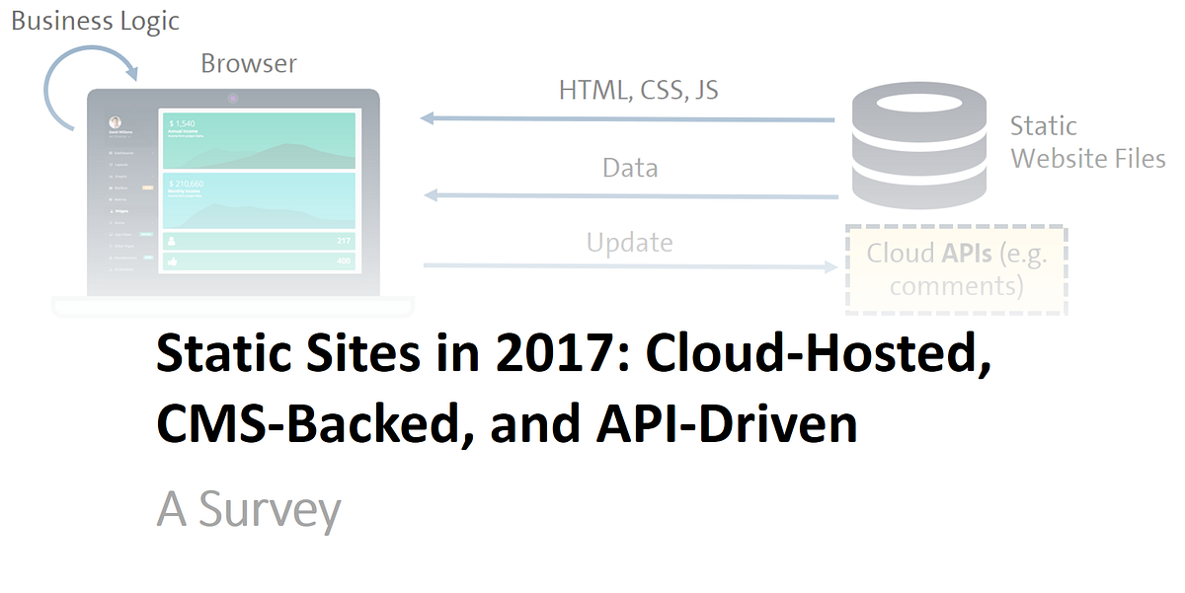The width and height of the screenshot is (1185, 593).
Task: Click the 'A Survey' subtitle
Action: [x=249, y=510]
